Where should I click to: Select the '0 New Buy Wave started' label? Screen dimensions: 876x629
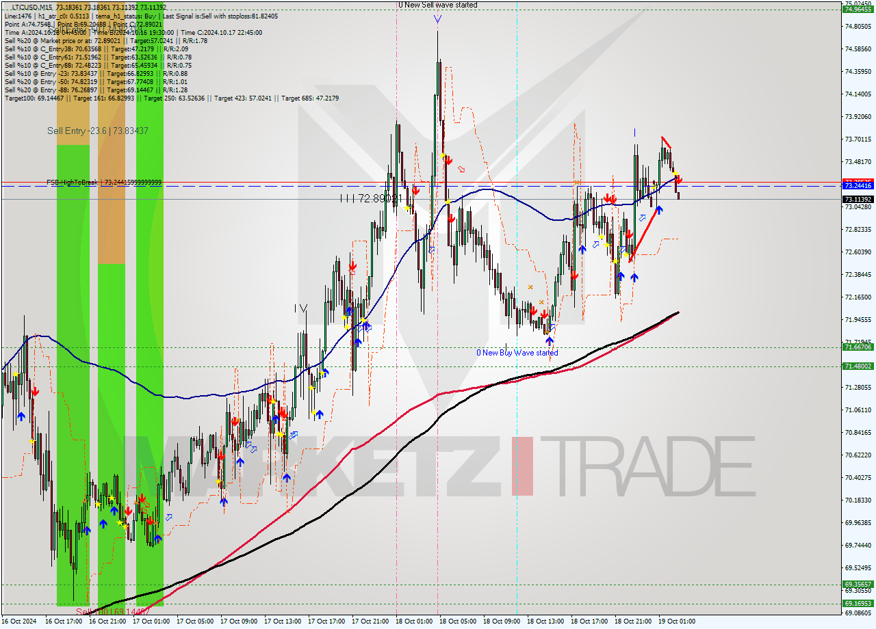point(517,353)
